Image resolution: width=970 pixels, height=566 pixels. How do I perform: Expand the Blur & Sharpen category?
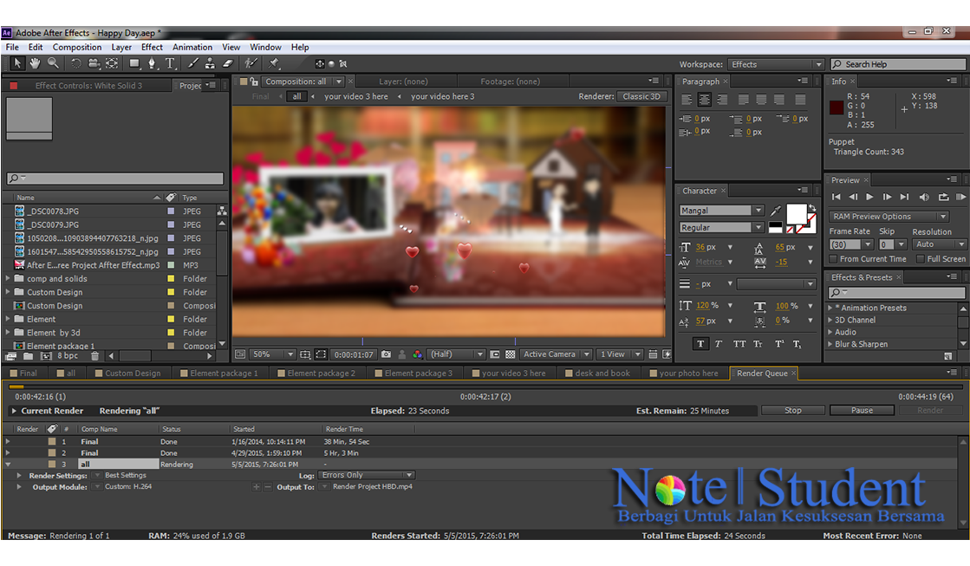(830, 345)
